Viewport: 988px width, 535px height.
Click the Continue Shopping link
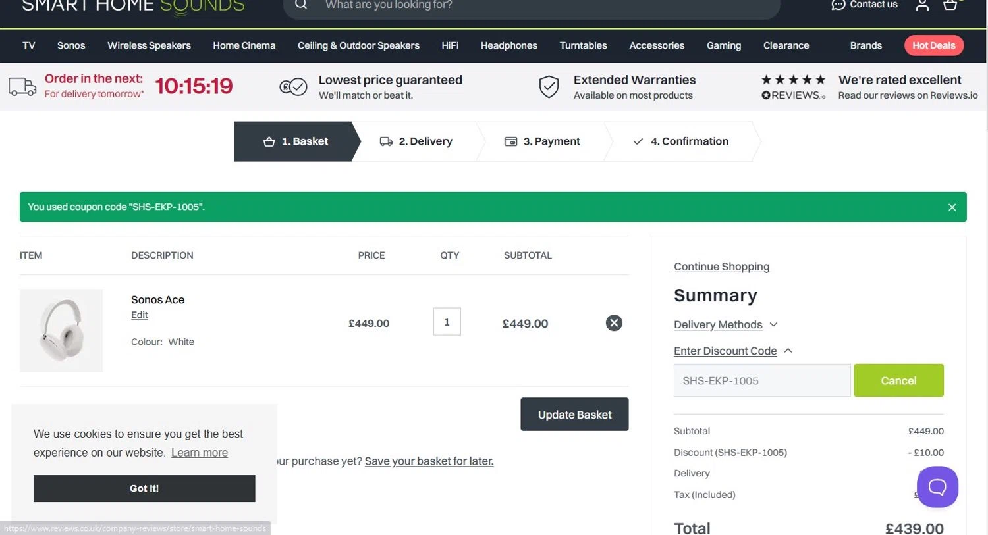coord(721,267)
